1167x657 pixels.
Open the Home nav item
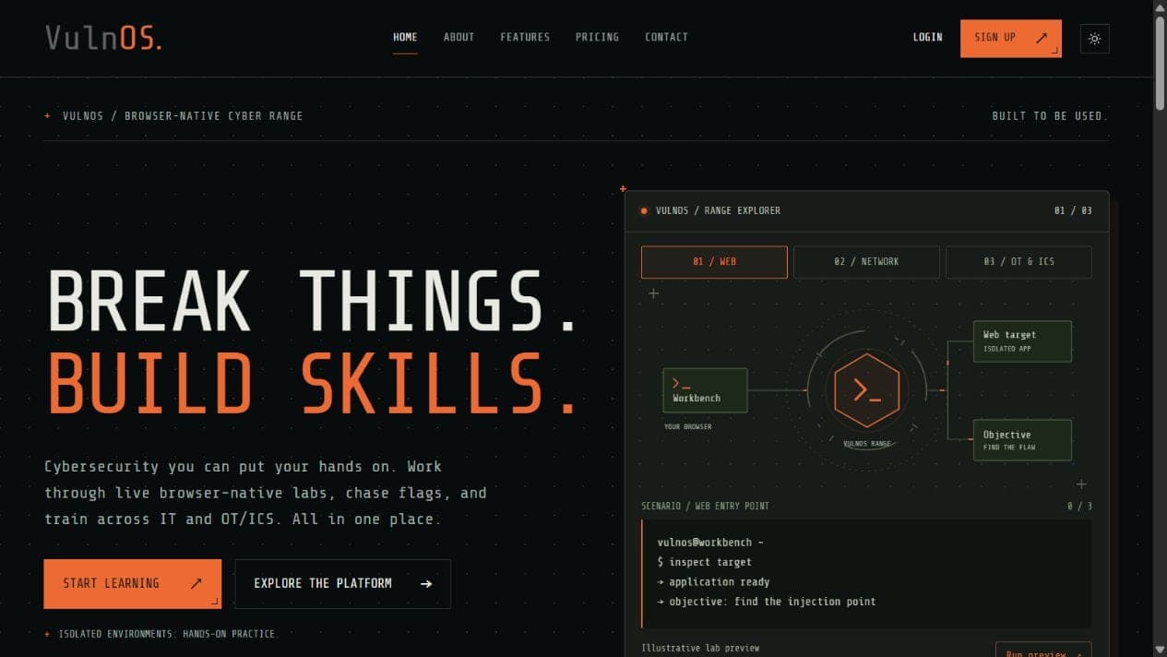tap(405, 37)
